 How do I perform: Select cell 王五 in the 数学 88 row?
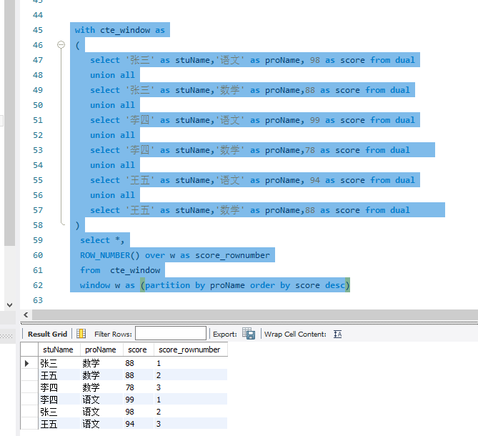(59, 375)
